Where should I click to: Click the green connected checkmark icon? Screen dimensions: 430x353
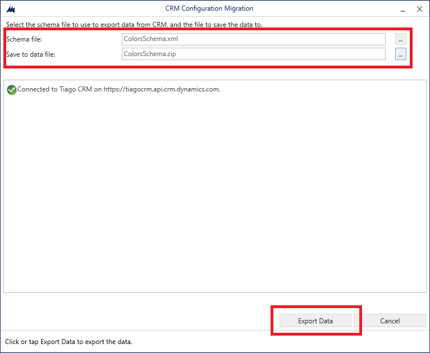click(x=11, y=89)
